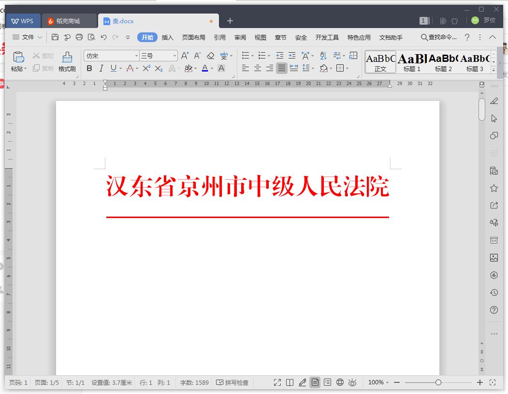Clear formatting with the eraser icon
The width and height of the screenshot is (508, 394).
pos(210,56)
